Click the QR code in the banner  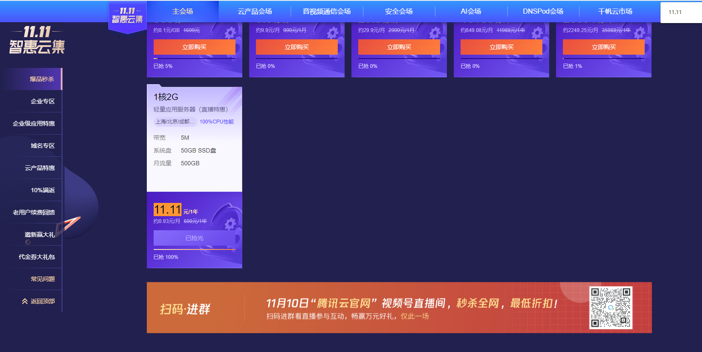pos(611,308)
